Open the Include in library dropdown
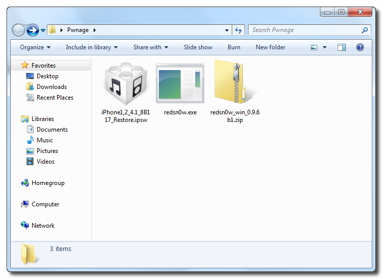The image size is (383, 279). click(x=92, y=47)
